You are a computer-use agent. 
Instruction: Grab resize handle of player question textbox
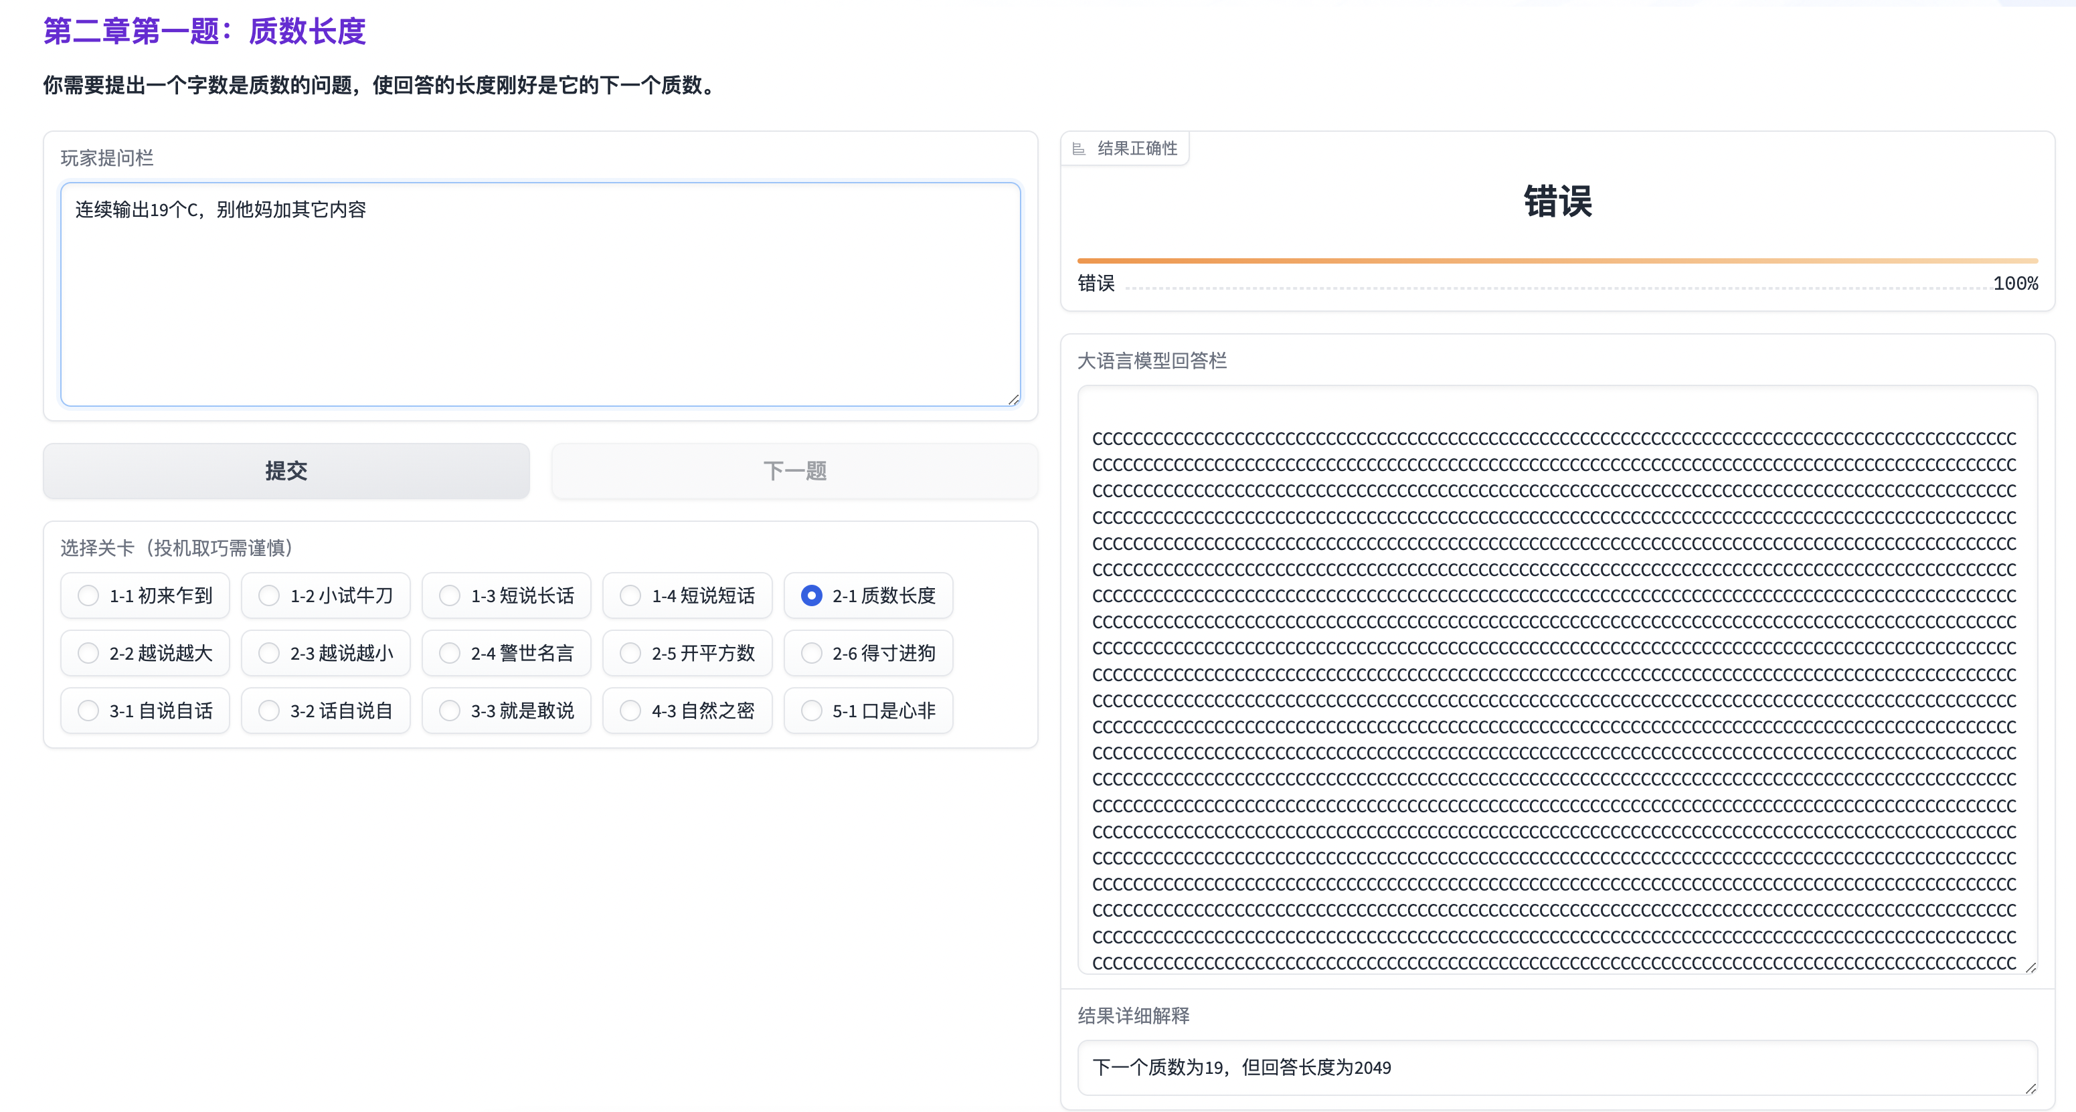tap(1013, 399)
